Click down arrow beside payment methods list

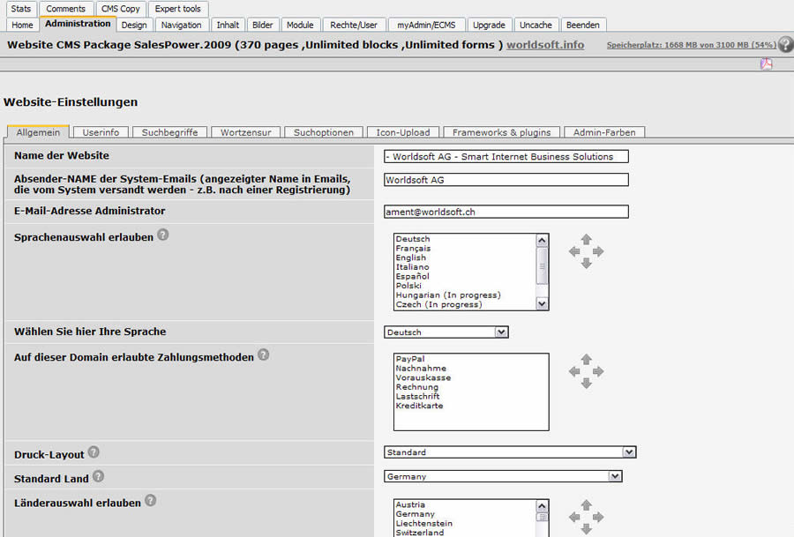[586, 384]
